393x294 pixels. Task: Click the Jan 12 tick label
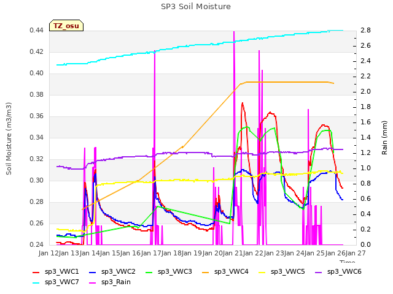[49, 253]
